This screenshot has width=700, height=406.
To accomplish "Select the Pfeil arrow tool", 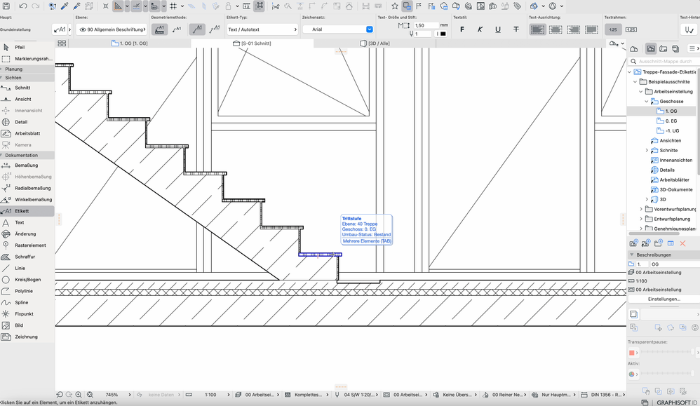I will [20, 47].
